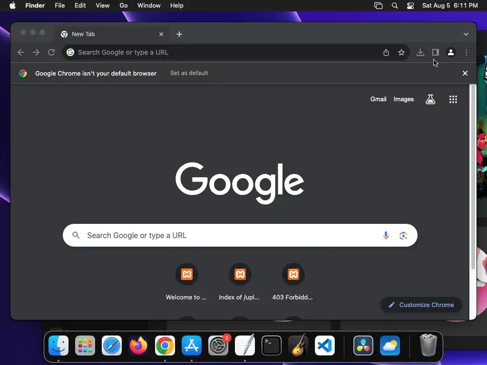Open Gmail link
Screen dimensions: 487x365
pos(378,99)
